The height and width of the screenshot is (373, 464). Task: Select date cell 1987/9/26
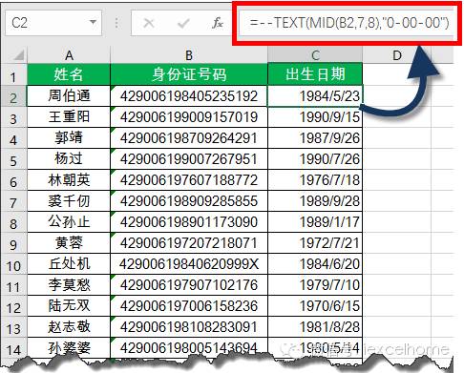[x=315, y=138]
